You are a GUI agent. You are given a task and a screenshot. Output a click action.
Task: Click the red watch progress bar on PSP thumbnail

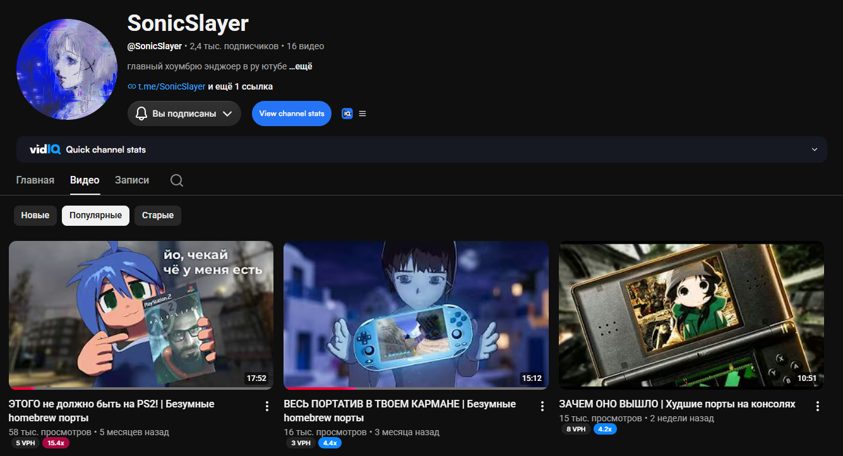(x=320, y=388)
